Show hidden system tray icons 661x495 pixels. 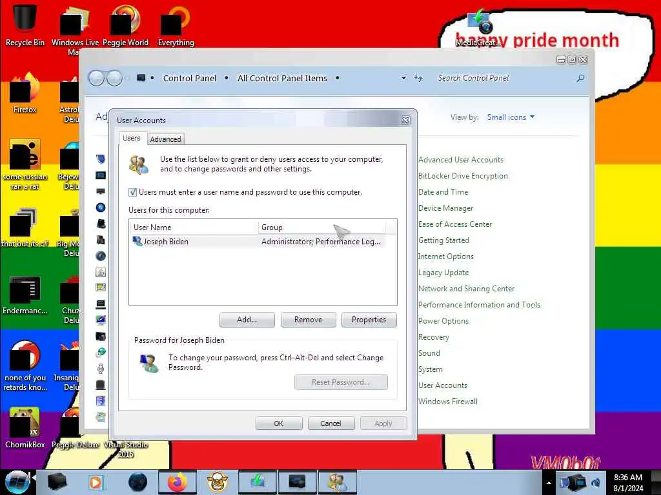tap(549, 483)
